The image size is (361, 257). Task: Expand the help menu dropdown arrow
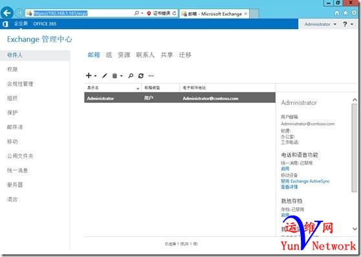(352, 24)
